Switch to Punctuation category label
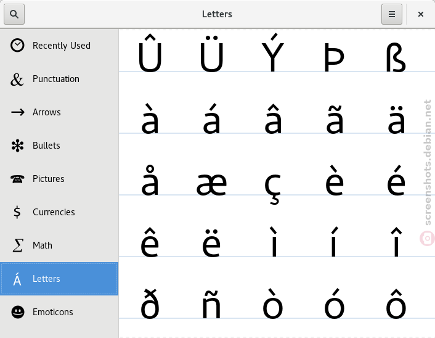435x338 pixels. click(56, 79)
